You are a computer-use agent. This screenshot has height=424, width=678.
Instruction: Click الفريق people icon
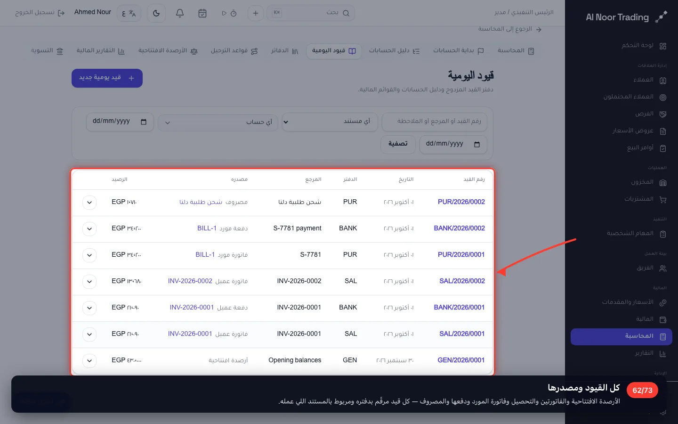[663, 269]
